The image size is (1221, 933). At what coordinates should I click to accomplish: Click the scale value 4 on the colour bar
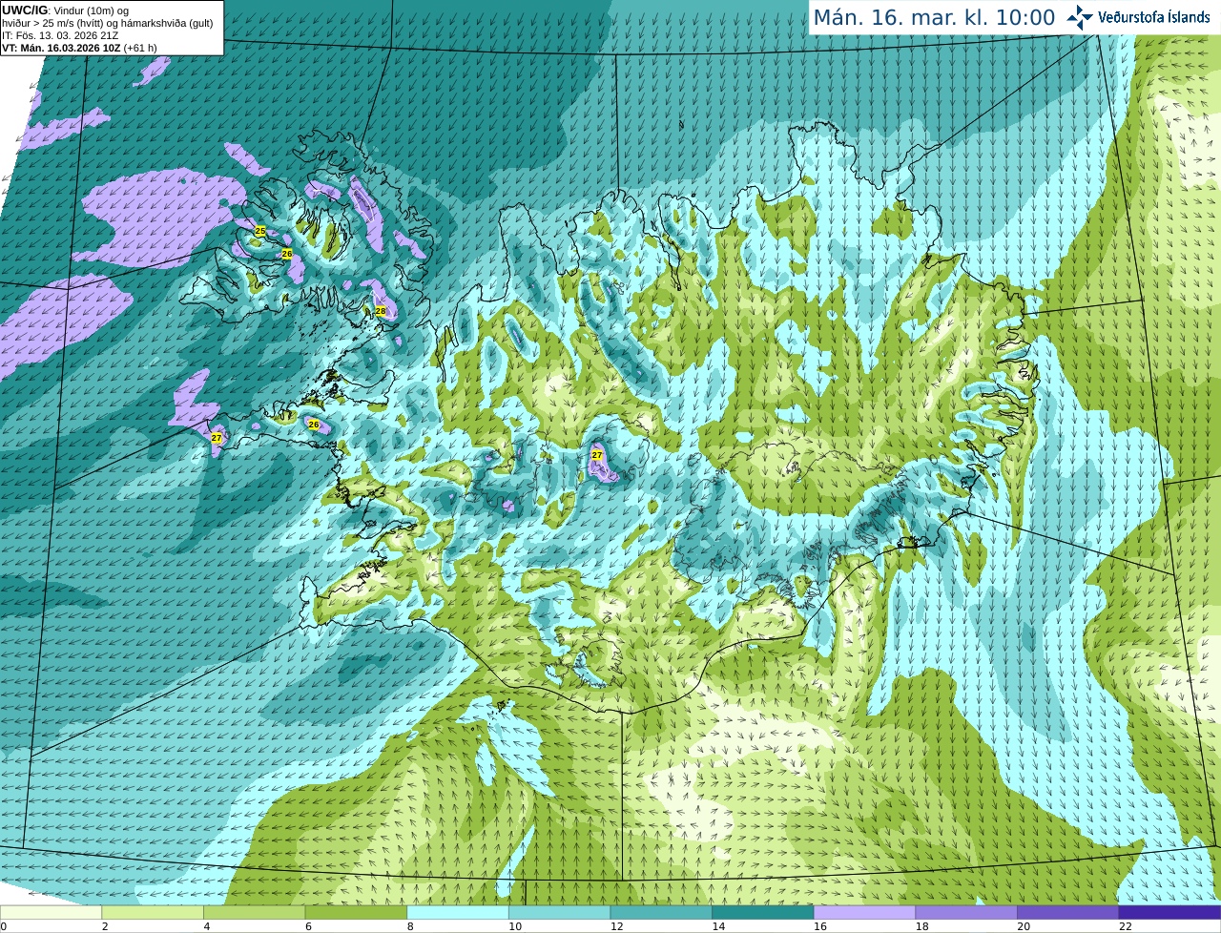coord(207,926)
